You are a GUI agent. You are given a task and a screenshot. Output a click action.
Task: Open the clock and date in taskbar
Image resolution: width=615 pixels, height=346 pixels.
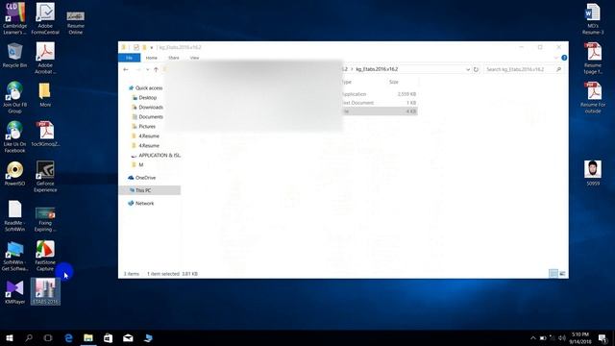pyautogui.click(x=580, y=337)
